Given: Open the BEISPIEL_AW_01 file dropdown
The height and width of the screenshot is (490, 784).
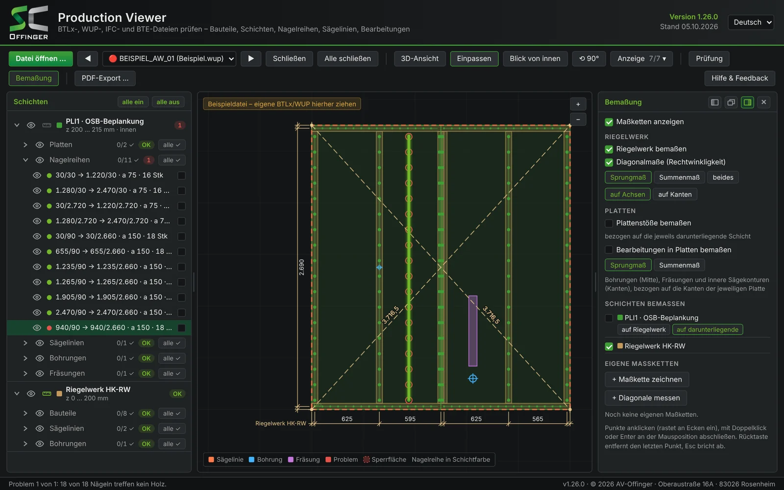Looking at the screenshot, I should click(170, 58).
